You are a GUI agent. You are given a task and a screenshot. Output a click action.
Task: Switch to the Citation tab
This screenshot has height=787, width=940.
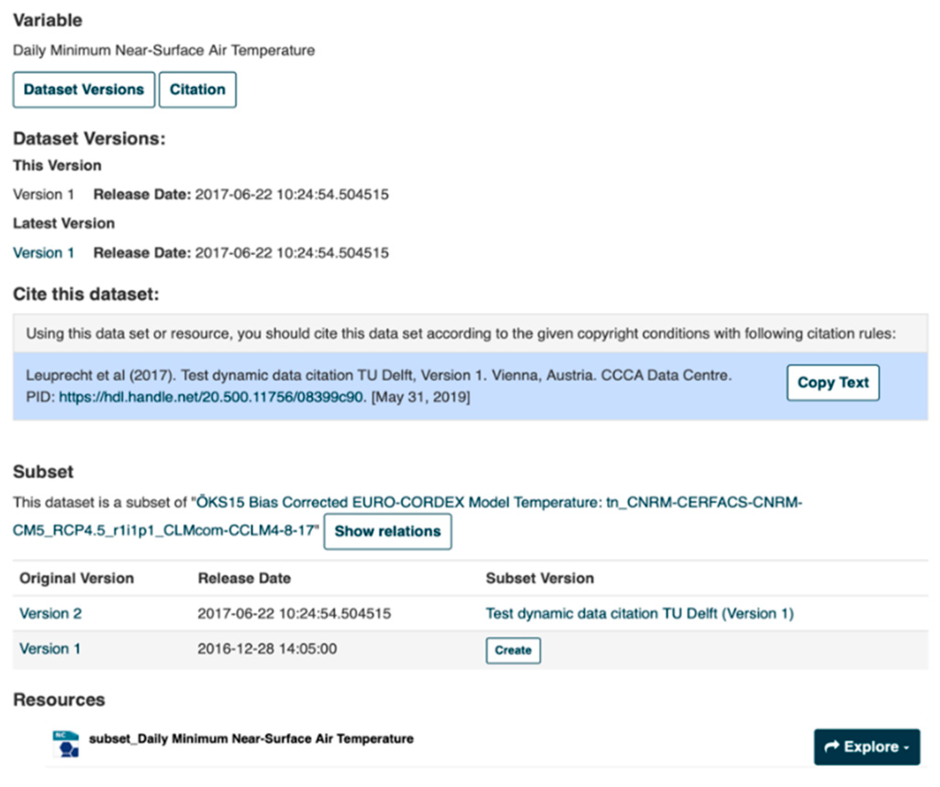tap(197, 90)
